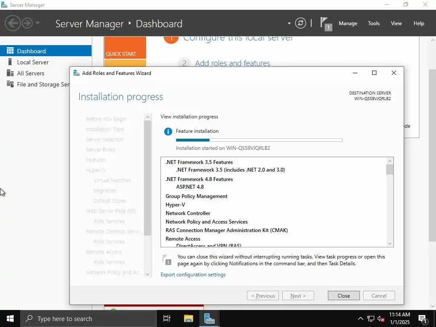This screenshot has width=436, height=327.
Task: Select .NET Framework 3.5 Features in list
Action: pos(199,162)
